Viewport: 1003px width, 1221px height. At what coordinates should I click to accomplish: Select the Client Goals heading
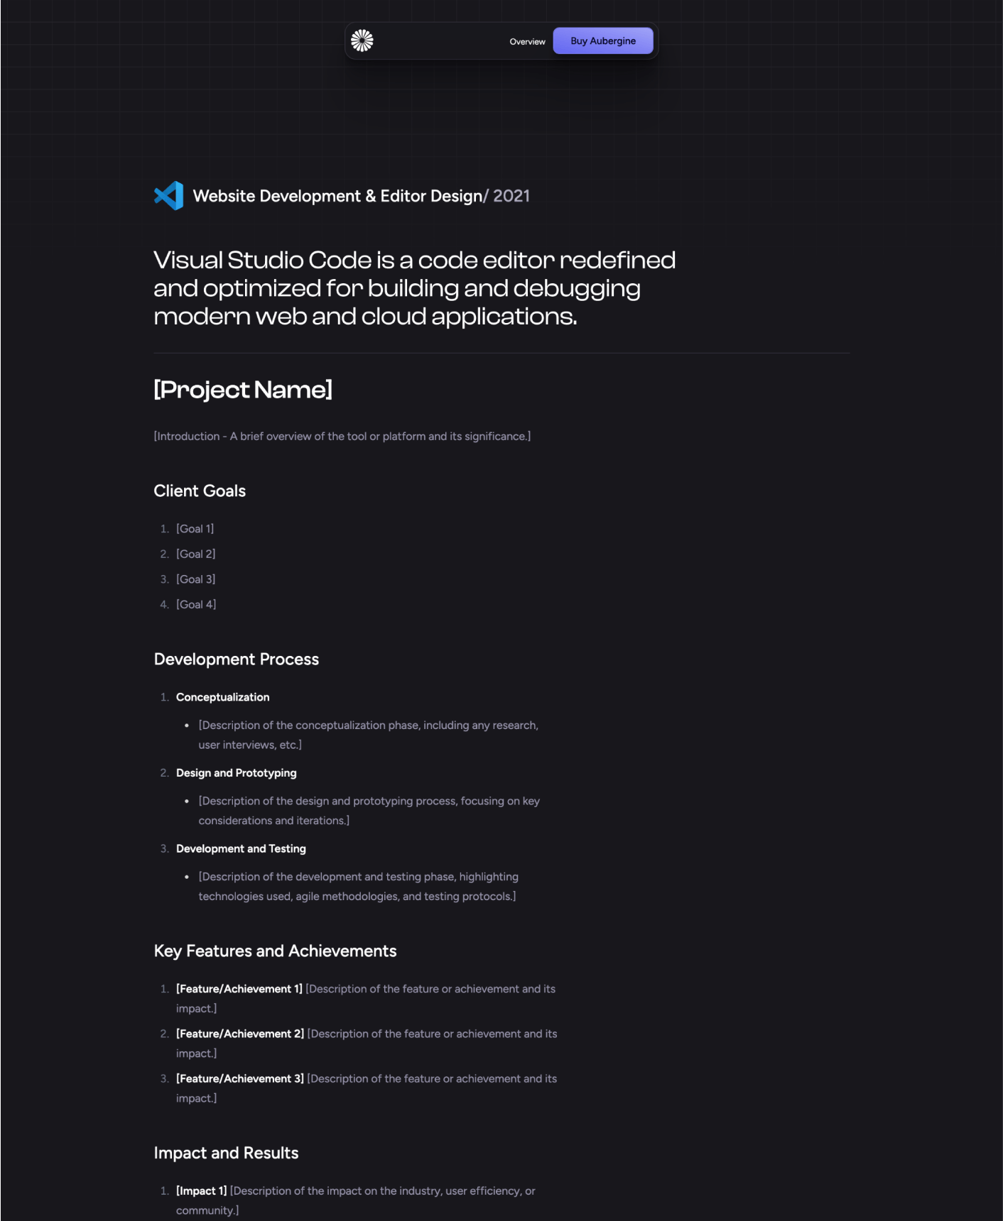[200, 491]
